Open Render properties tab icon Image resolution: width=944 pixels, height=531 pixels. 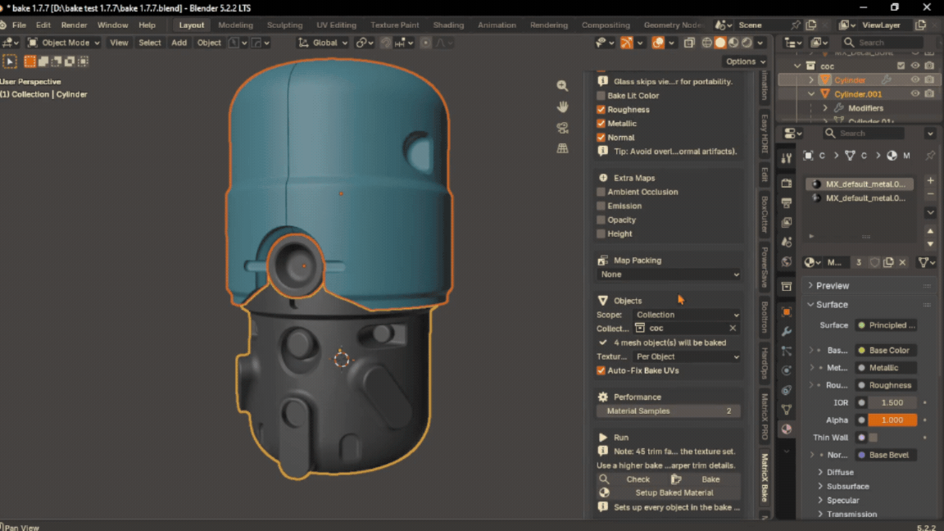tap(787, 183)
